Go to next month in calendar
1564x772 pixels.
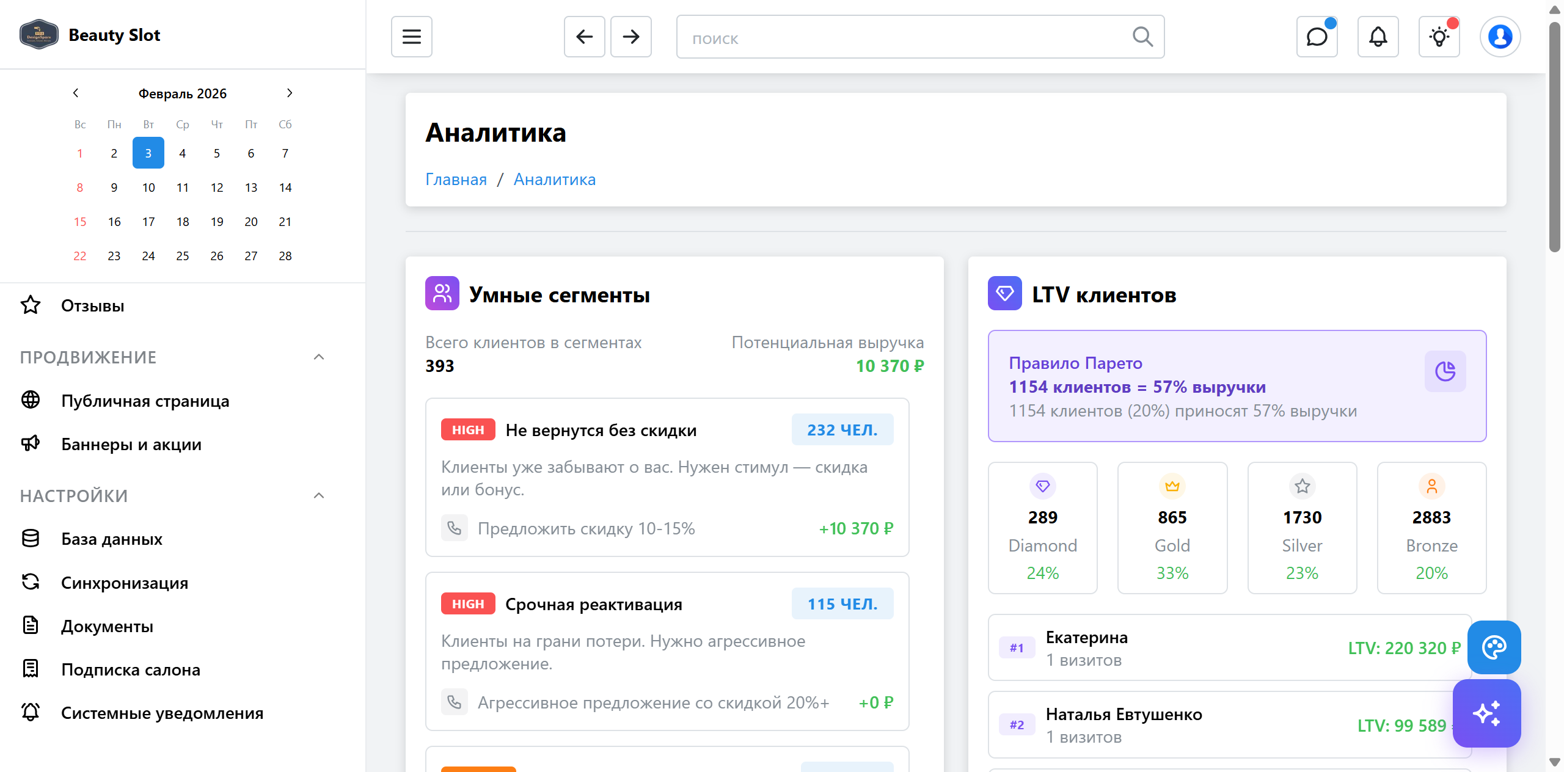(x=290, y=93)
